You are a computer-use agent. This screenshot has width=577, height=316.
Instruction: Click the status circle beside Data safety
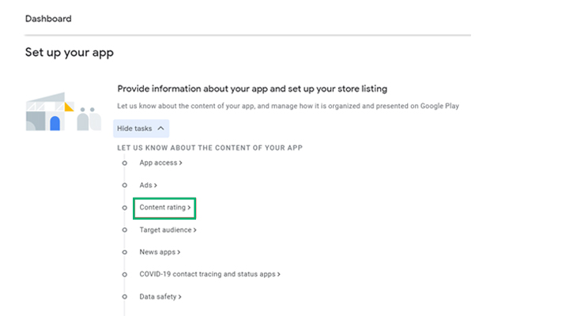125,297
